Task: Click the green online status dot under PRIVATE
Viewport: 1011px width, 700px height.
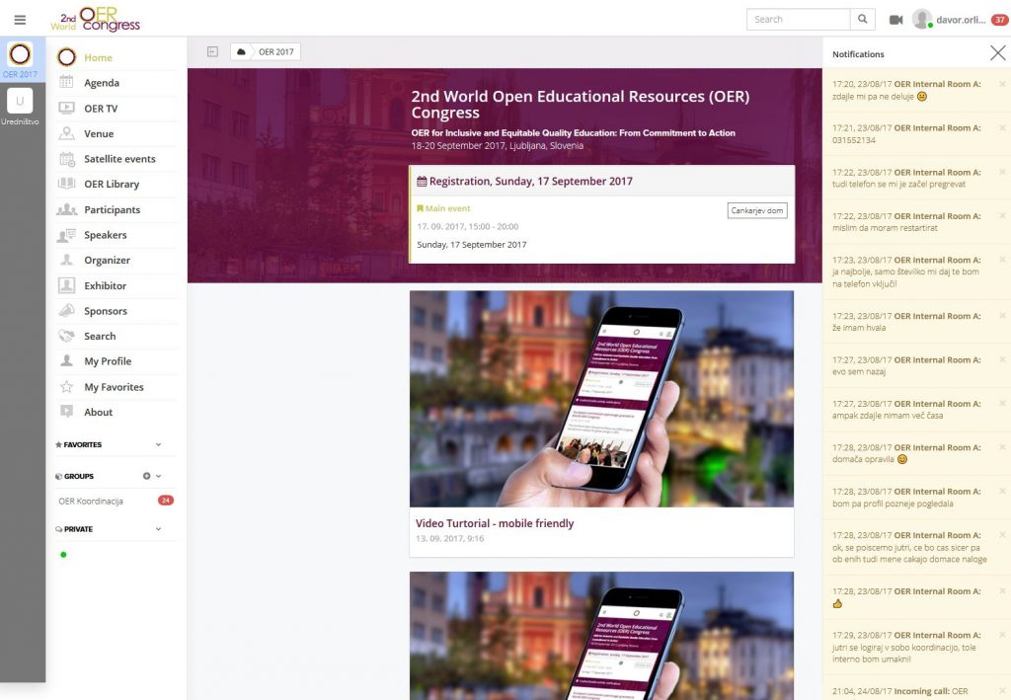Action: 63,554
